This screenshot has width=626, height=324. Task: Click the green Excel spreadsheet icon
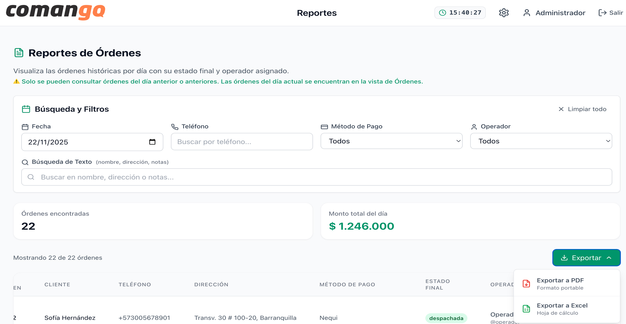pyautogui.click(x=526, y=309)
